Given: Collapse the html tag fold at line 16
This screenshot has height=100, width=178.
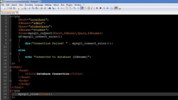Looking at the screenshot, I should coord(11,67).
